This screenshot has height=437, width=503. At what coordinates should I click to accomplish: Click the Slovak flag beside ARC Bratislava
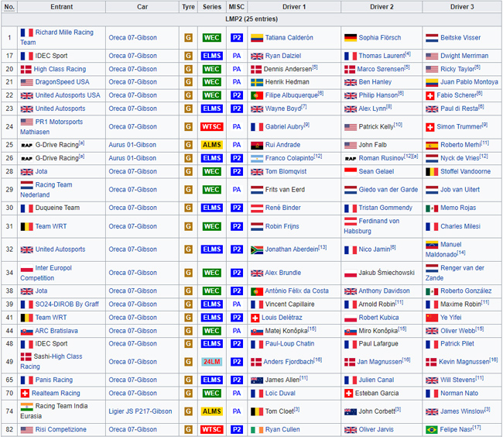pos(26,332)
